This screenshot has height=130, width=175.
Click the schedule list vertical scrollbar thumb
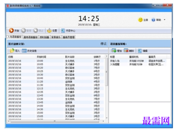106,72
